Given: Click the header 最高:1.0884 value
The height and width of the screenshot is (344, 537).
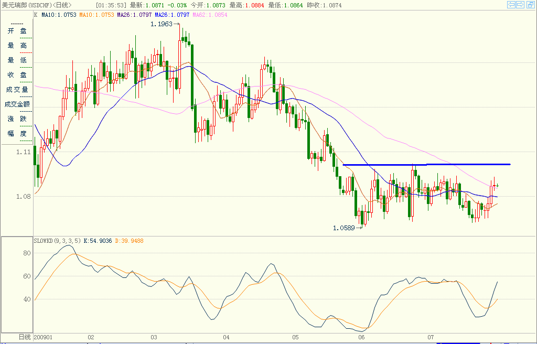Looking at the screenshot, I should (246, 5).
